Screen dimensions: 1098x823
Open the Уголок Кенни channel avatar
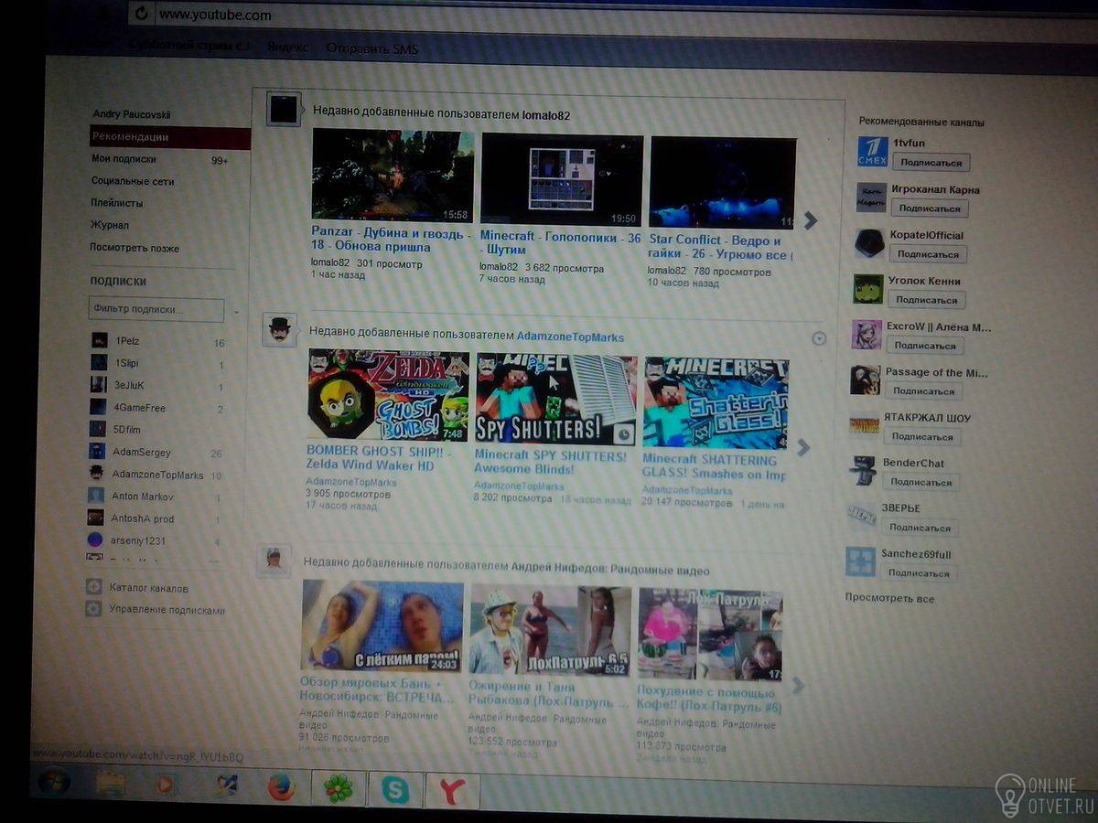click(x=868, y=288)
